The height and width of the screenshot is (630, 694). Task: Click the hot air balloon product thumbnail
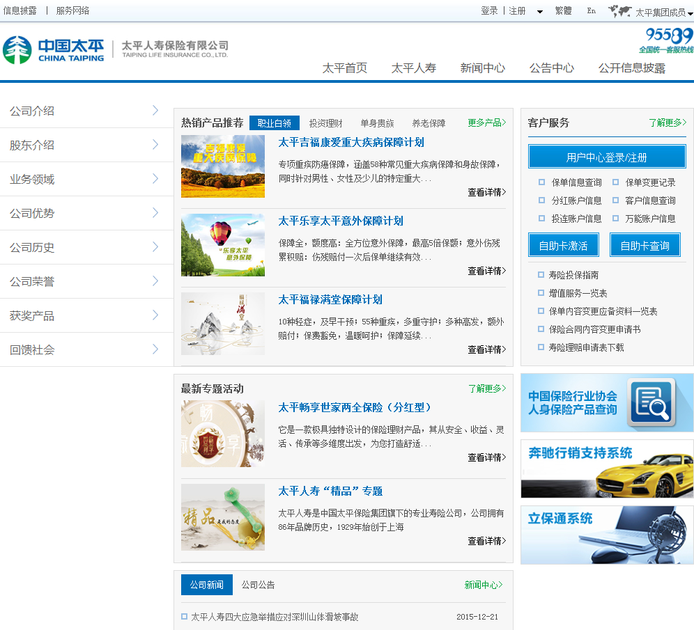(223, 245)
